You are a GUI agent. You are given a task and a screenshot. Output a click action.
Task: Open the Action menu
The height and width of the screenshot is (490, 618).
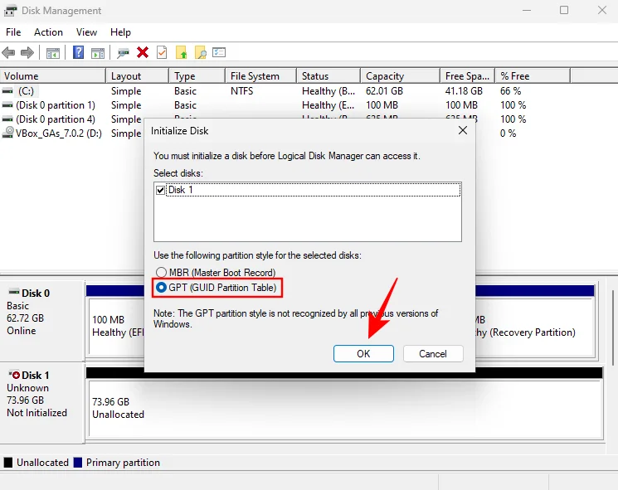coord(48,32)
